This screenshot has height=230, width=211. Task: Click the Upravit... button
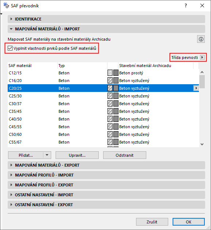point(77,155)
